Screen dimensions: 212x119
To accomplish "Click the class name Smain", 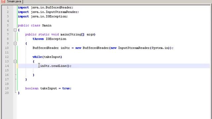I will [x=47, y=25].
